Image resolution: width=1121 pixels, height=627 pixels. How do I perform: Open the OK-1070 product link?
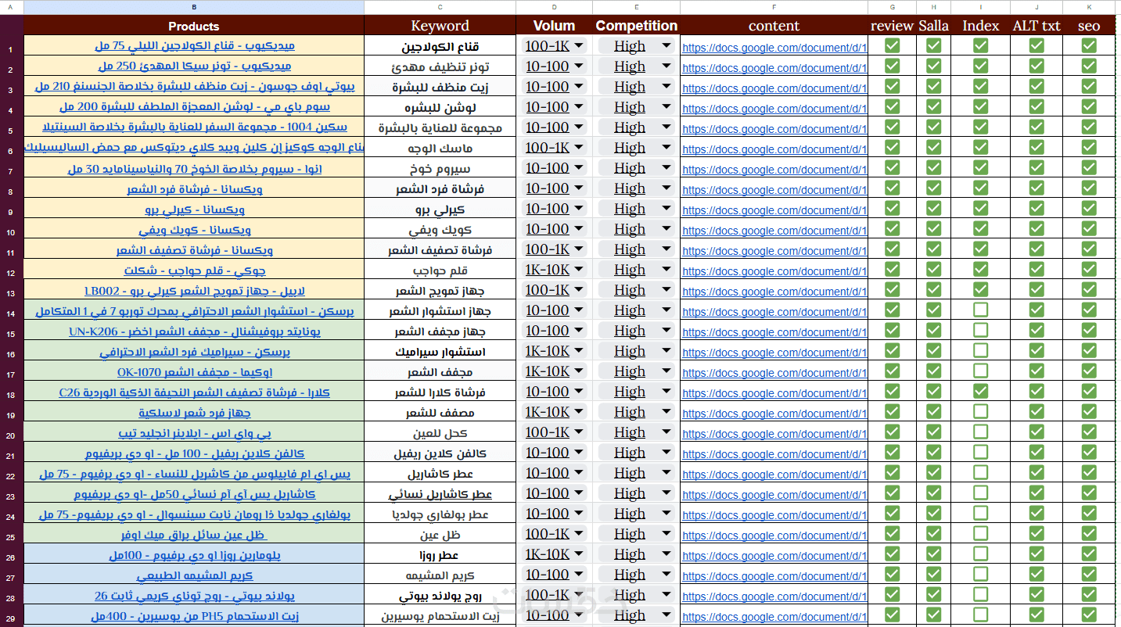point(194,371)
